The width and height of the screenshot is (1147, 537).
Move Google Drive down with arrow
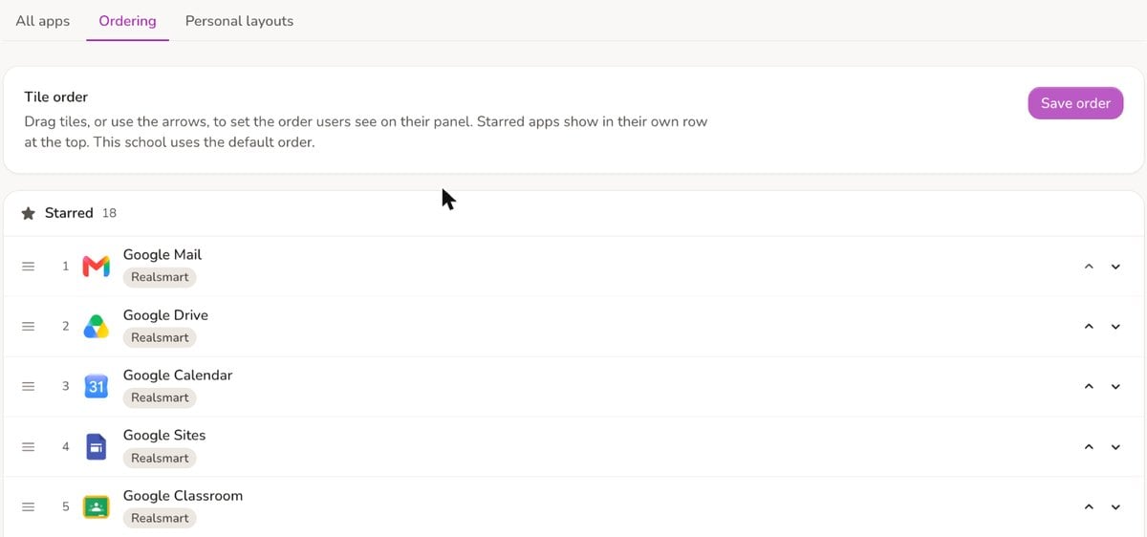point(1115,327)
